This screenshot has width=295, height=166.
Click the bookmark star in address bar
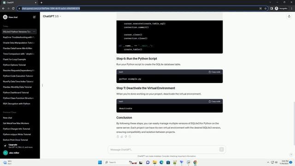click(x=265, y=8)
